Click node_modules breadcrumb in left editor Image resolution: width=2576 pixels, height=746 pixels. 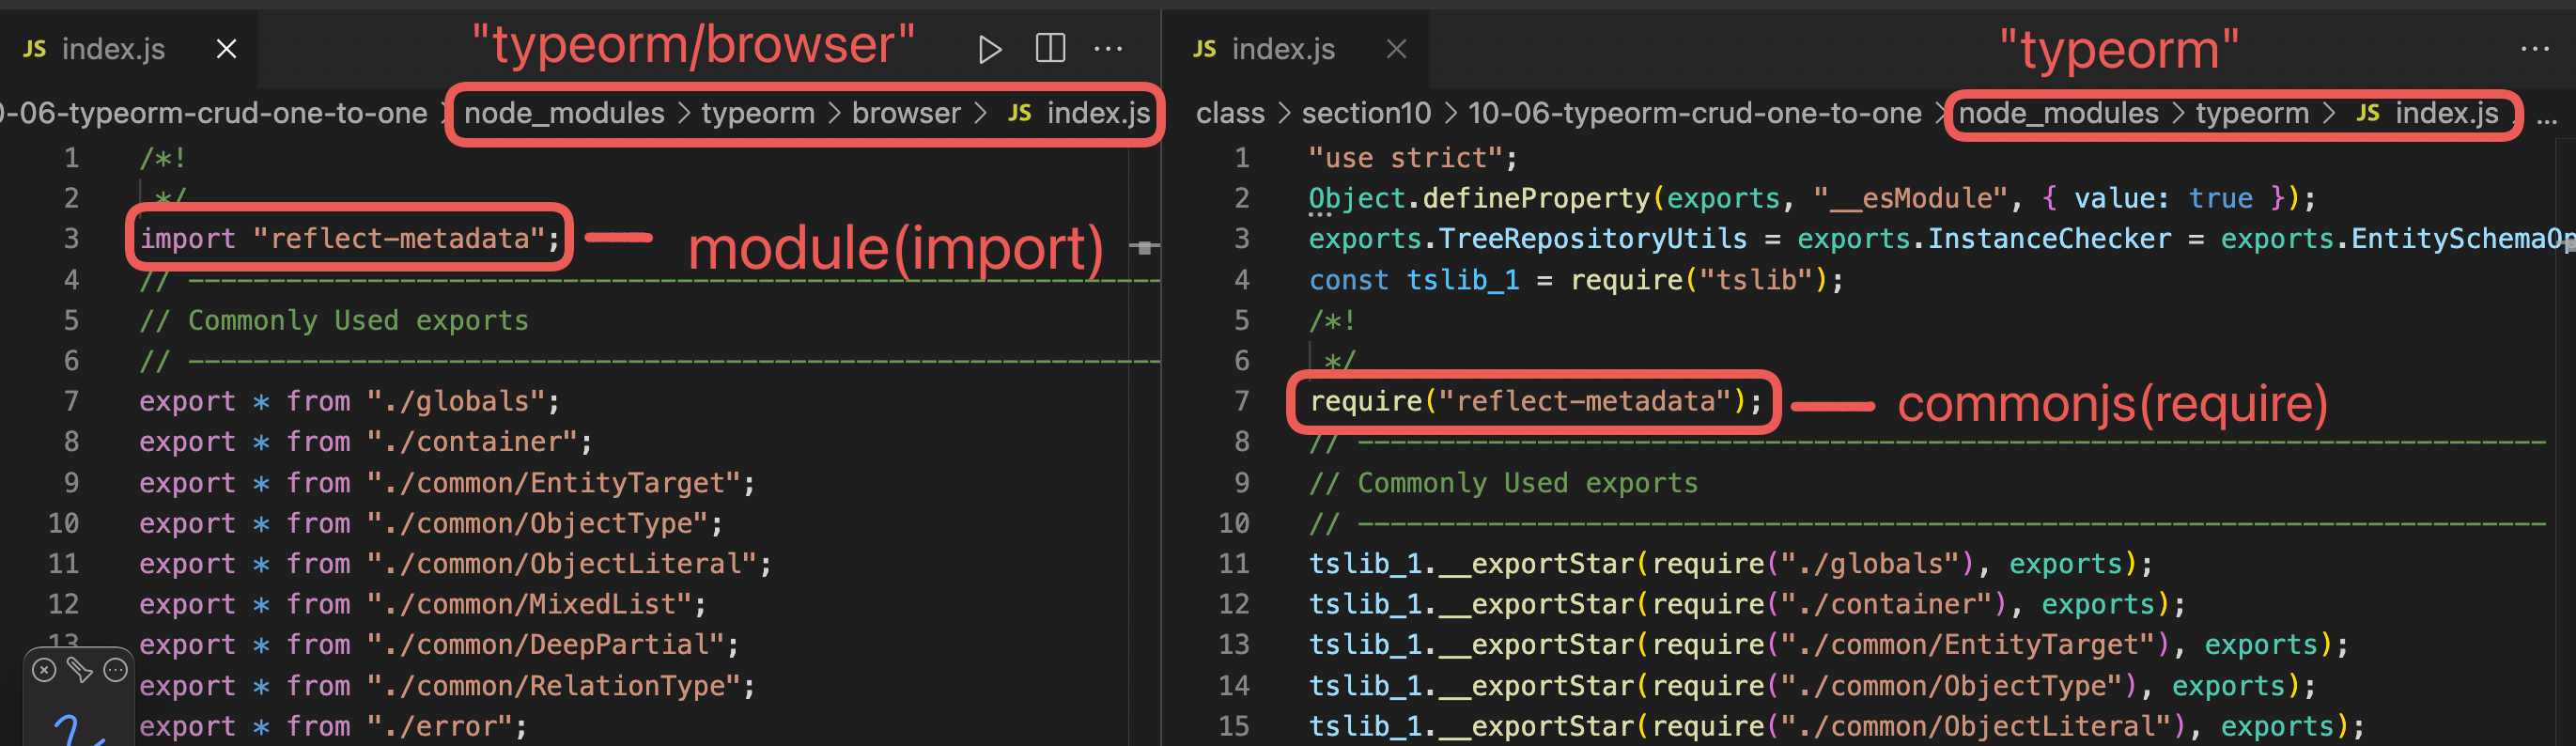(564, 113)
